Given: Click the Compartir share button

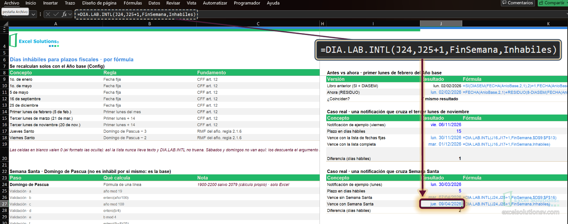Looking at the screenshot, I should pos(552,3).
